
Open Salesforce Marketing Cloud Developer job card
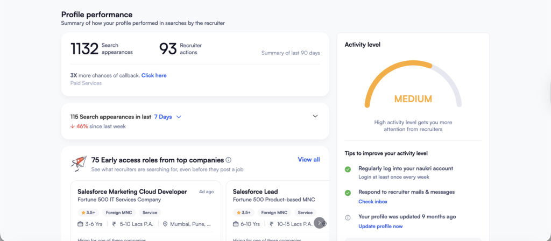pos(132,192)
